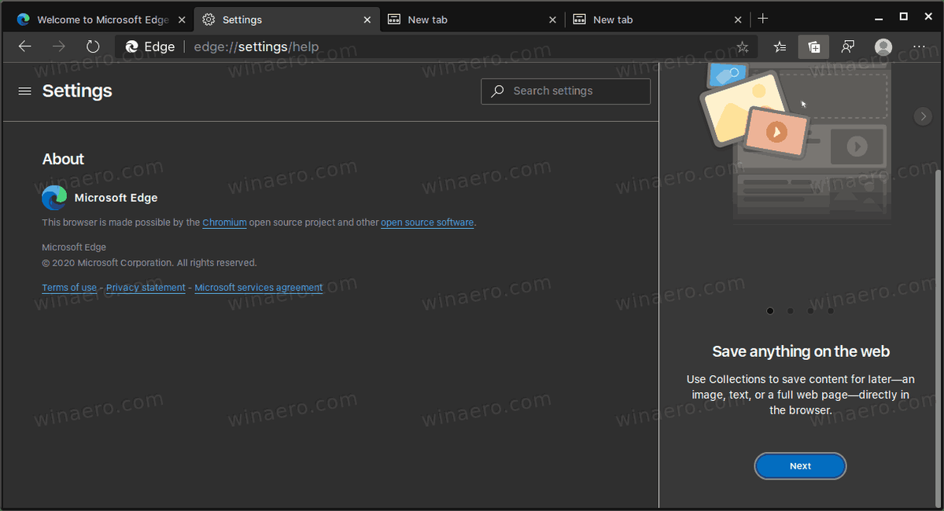The height and width of the screenshot is (511, 944).
Task: Click the Next button in Collections
Action: pyautogui.click(x=800, y=466)
